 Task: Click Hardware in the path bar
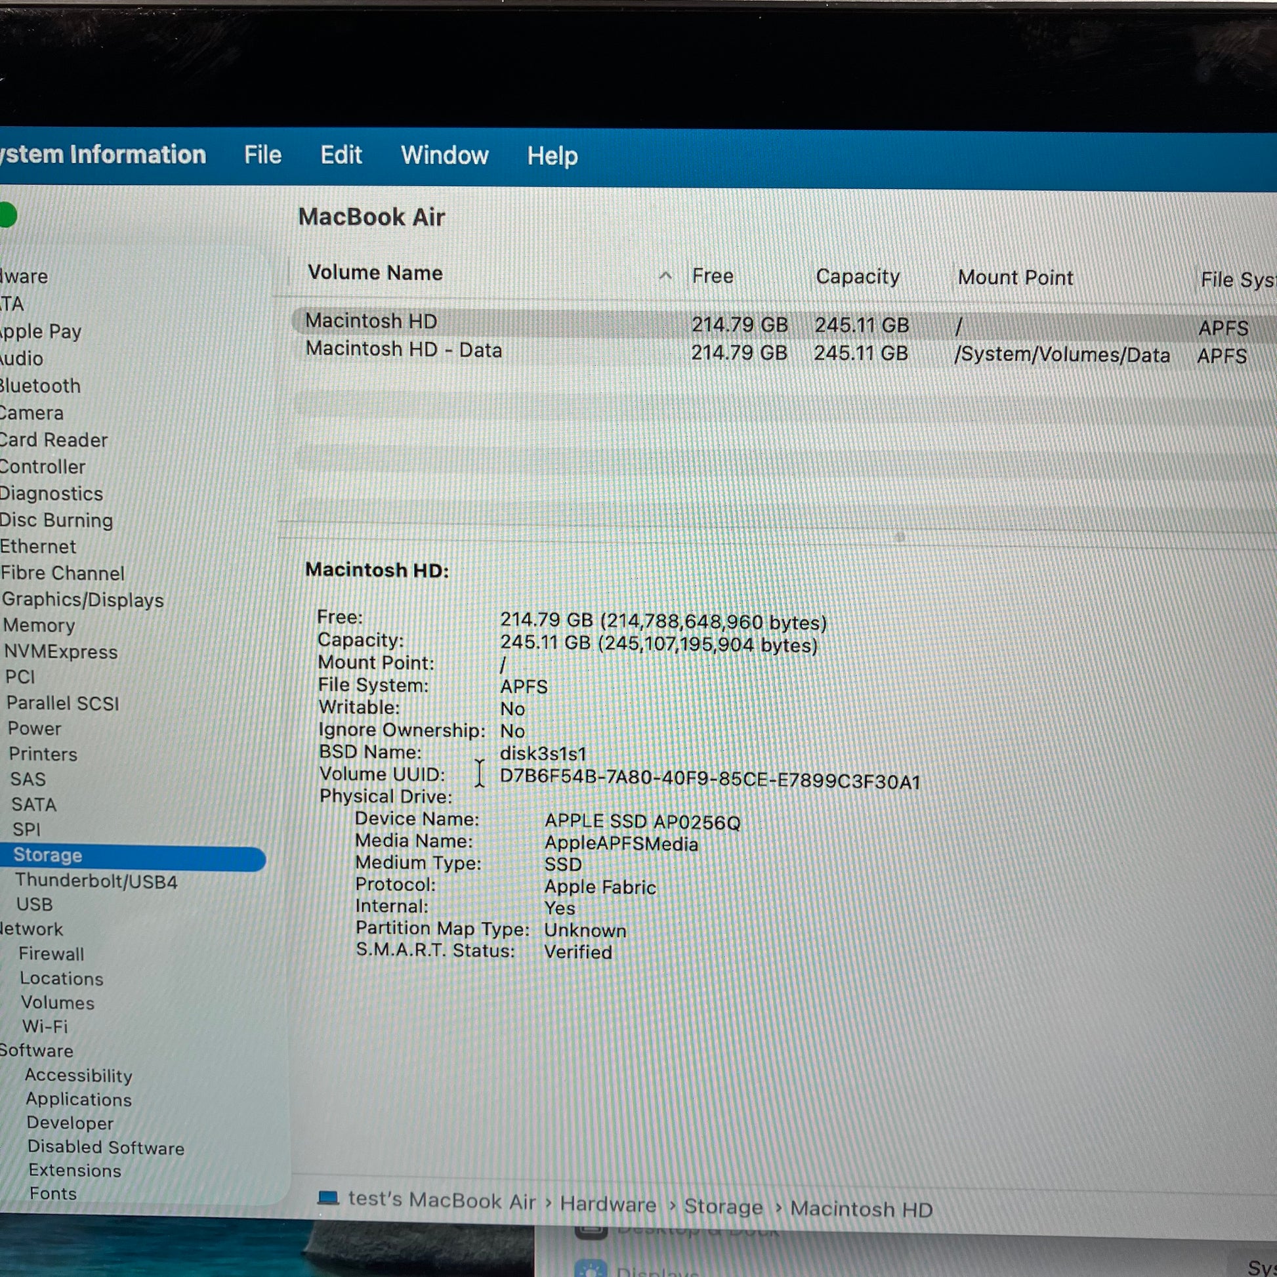(608, 1204)
